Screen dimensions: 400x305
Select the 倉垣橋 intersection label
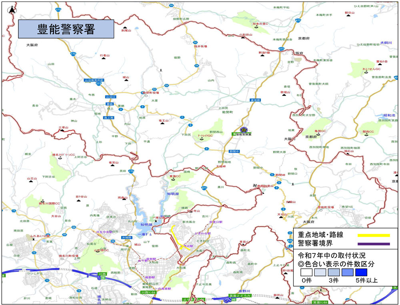pyautogui.click(x=255, y=100)
